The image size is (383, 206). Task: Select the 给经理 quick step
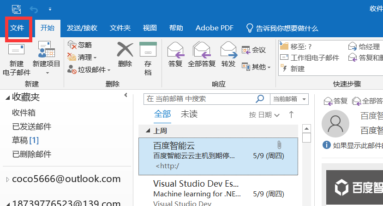coord(364,46)
